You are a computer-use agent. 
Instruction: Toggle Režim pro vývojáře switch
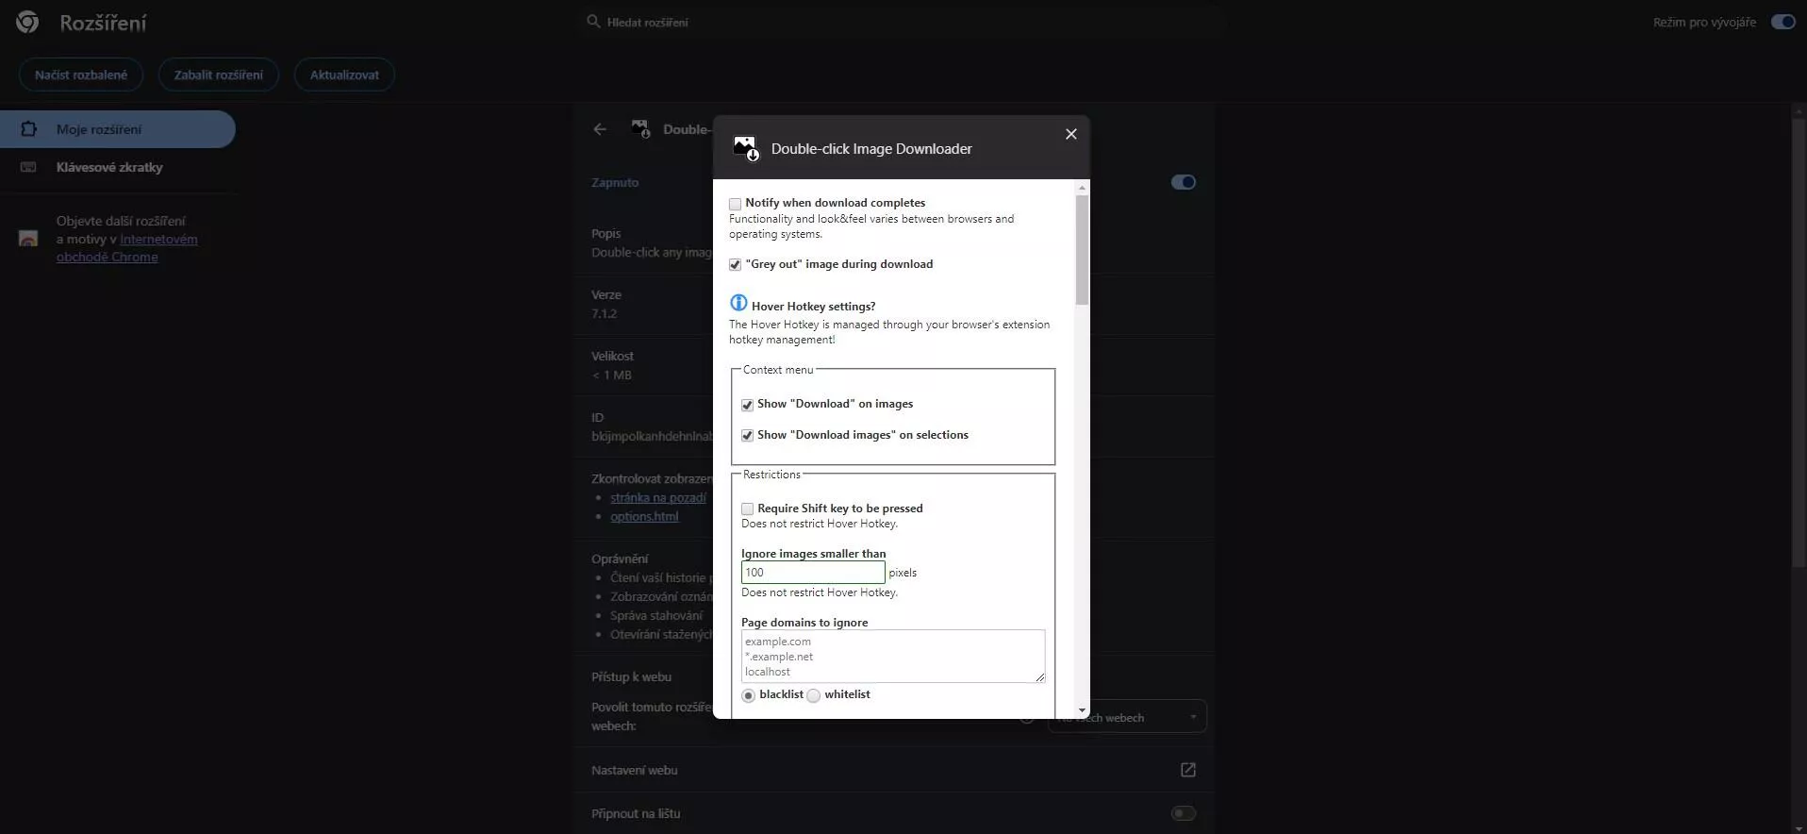coord(1782,22)
